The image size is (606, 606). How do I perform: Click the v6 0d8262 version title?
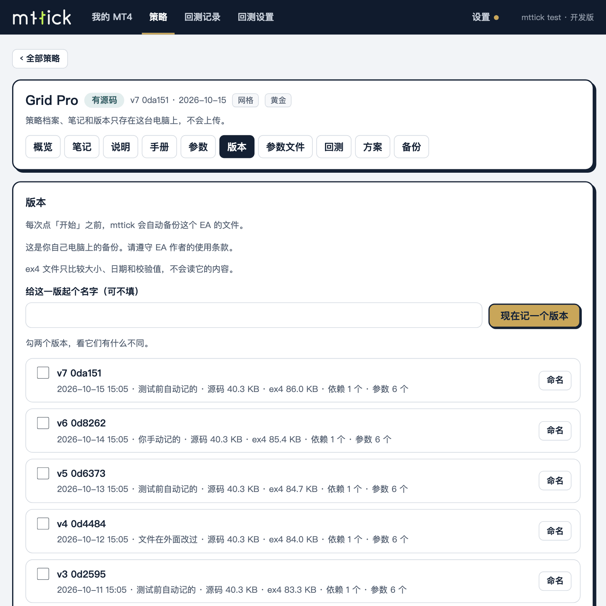point(81,423)
